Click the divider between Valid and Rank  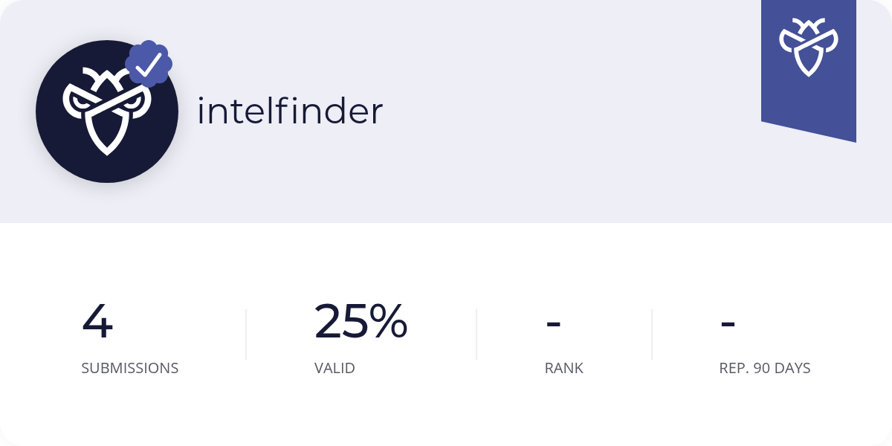point(476,334)
